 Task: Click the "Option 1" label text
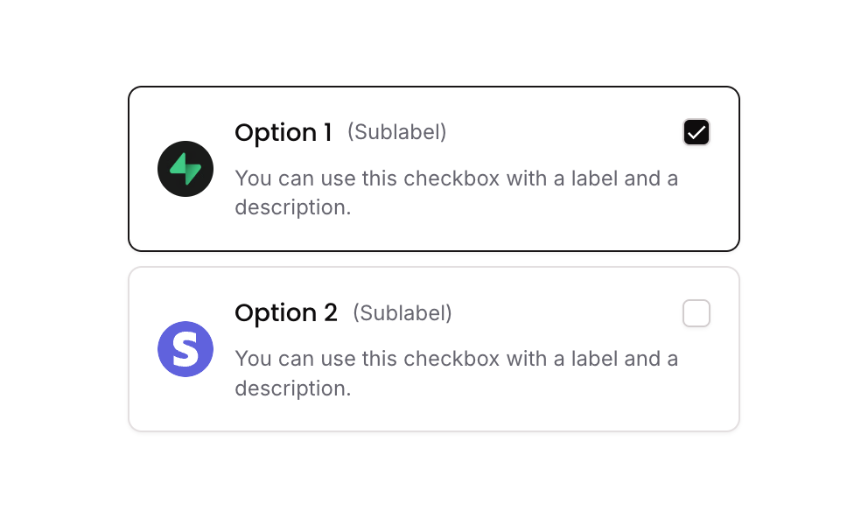(283, 133)
